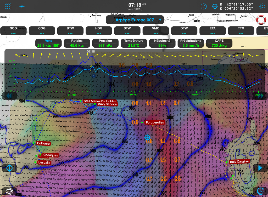The width and height of the screenshot is (268, 197).
Task: Tap the N 42°41'17.05" latitude readout
Action: [236, 4]
